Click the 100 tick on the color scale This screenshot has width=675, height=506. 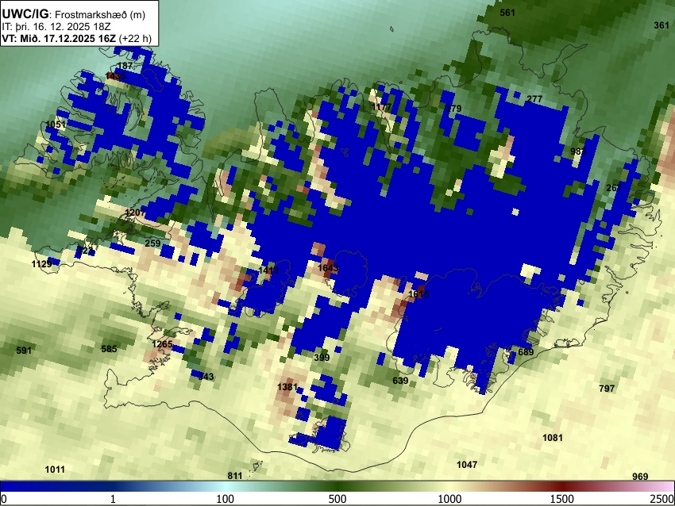tap(226, 499)
